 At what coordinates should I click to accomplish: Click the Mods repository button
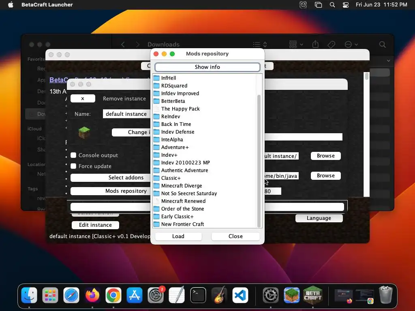point(110,191)
